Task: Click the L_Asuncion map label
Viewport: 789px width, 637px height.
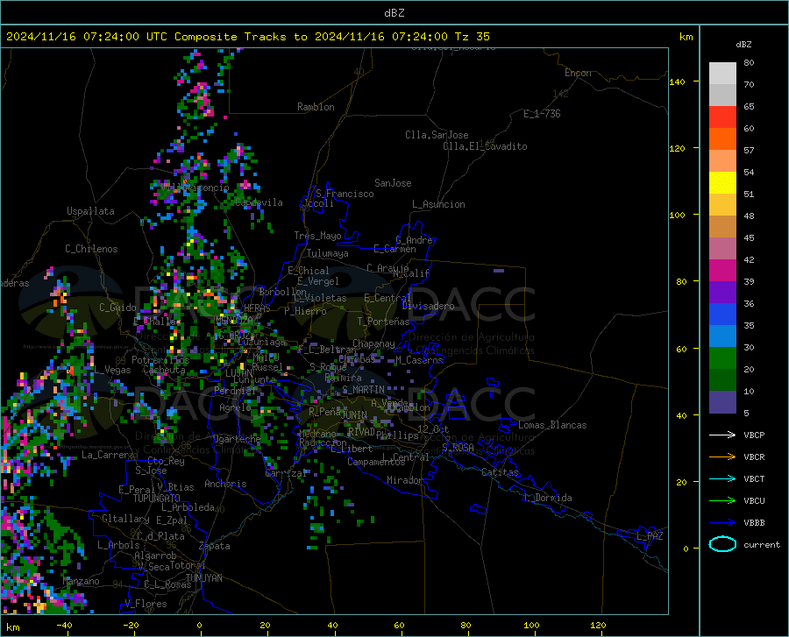Action: (438, 204)
